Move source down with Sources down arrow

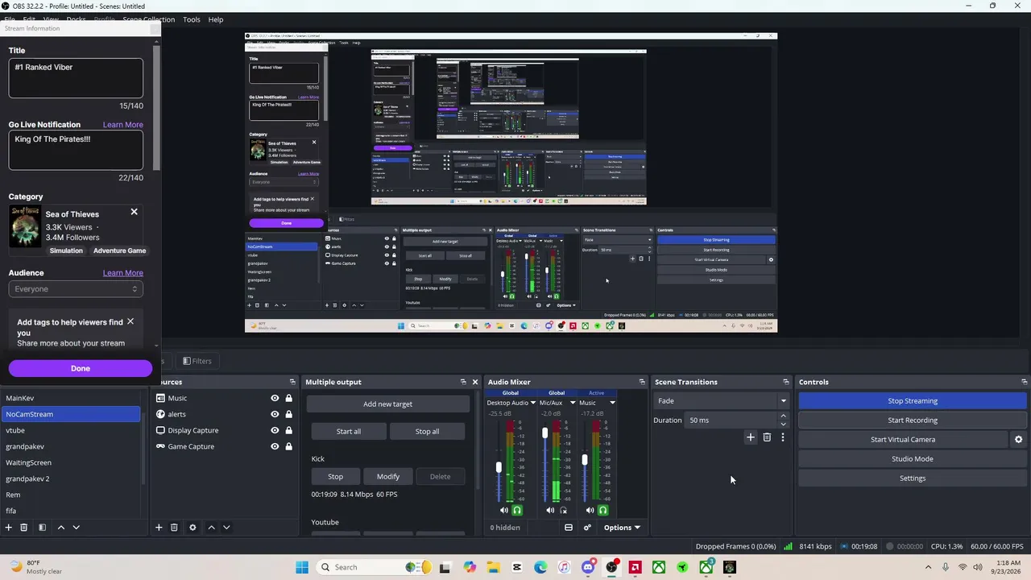click(x=226, y=528)
